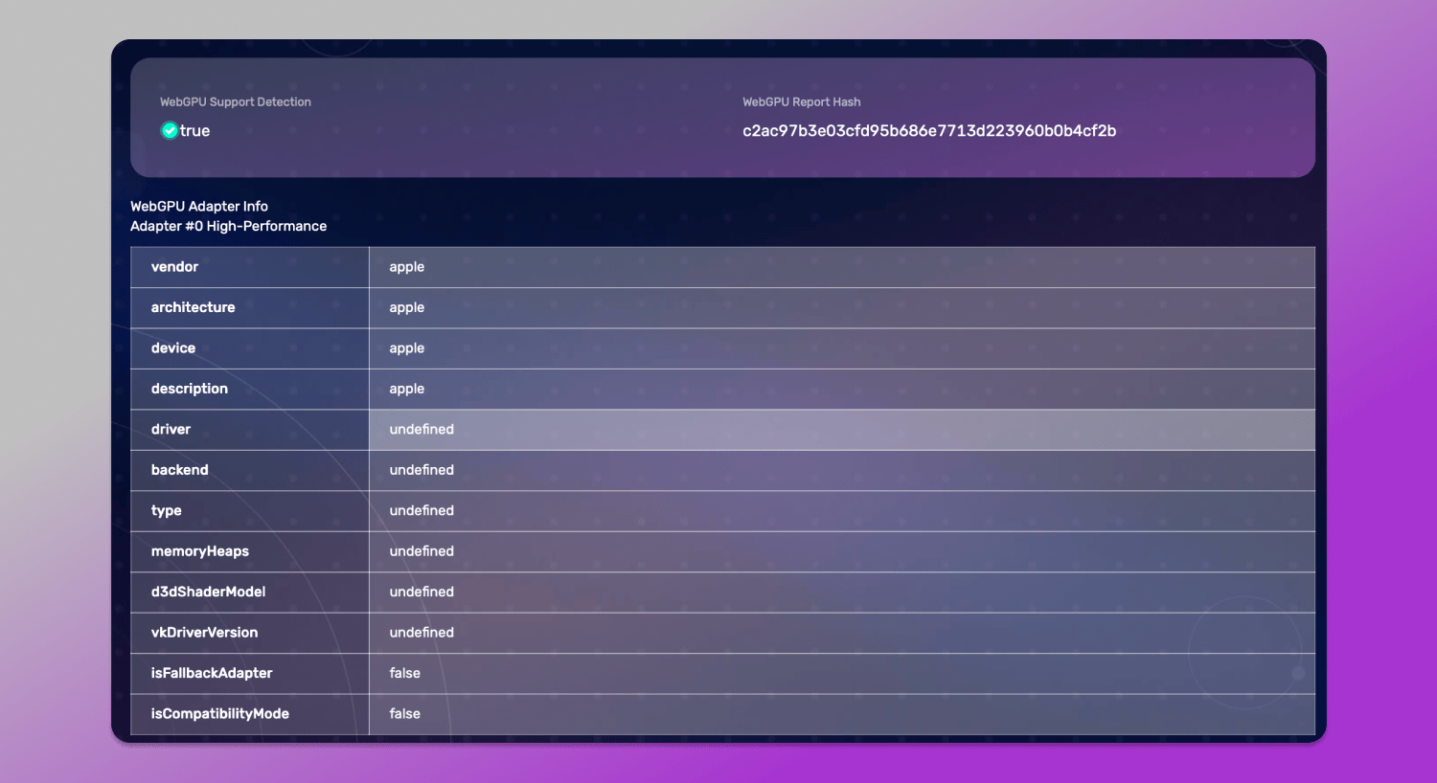Image resolution: width=1437 pixels, height=783 pixels.
Task: Select false in the isFallbackAdapter row
Action: coord(404,673)
